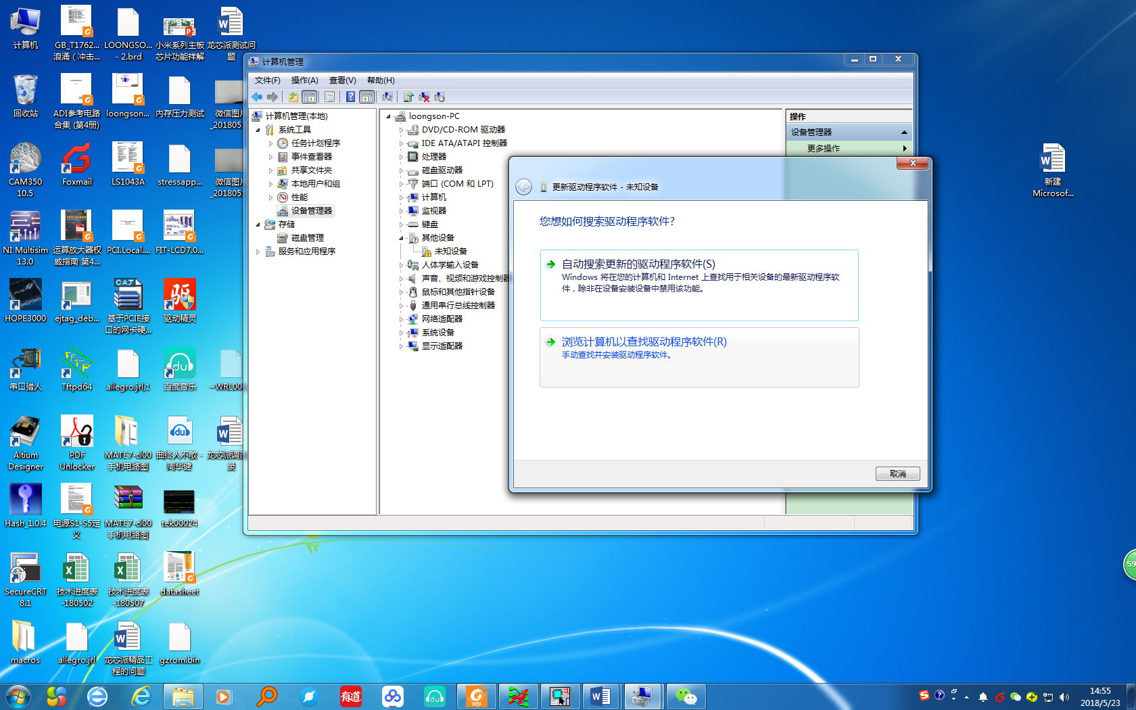Collapse the 存储 tree node

point(258,224)
